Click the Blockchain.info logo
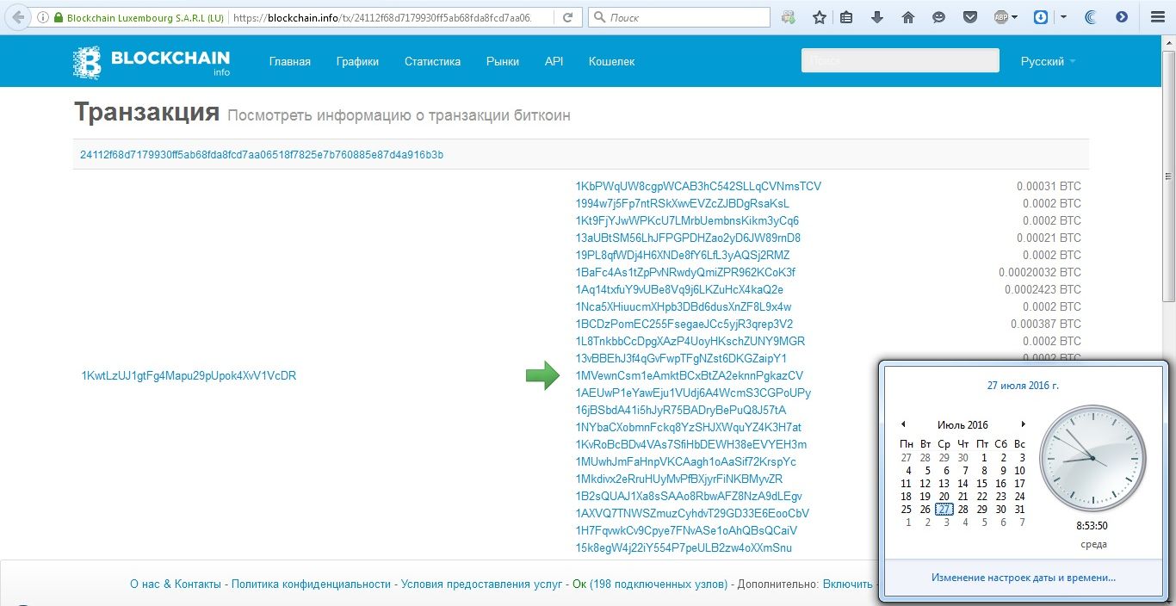This screenshot has width=1176, height=606. [x=152, y=62]
